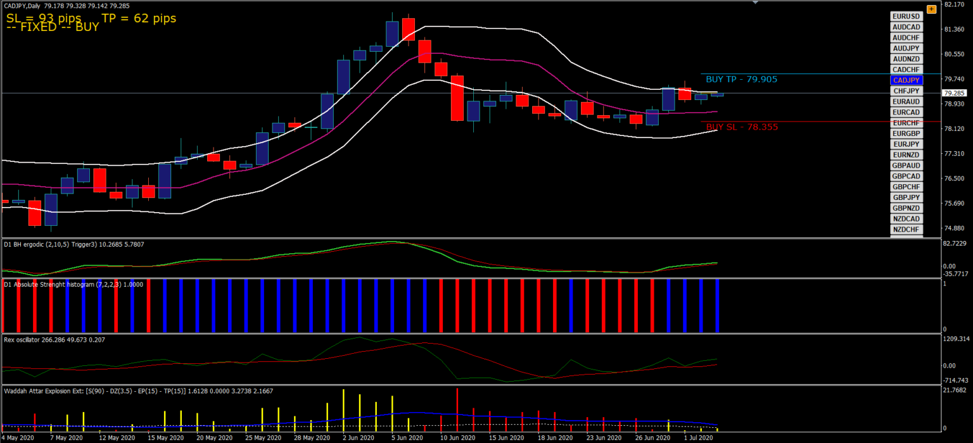Select the blue BUY TP 79.905 line label
Viewport: 973px width, 443px height.
[x=741, y=80]
